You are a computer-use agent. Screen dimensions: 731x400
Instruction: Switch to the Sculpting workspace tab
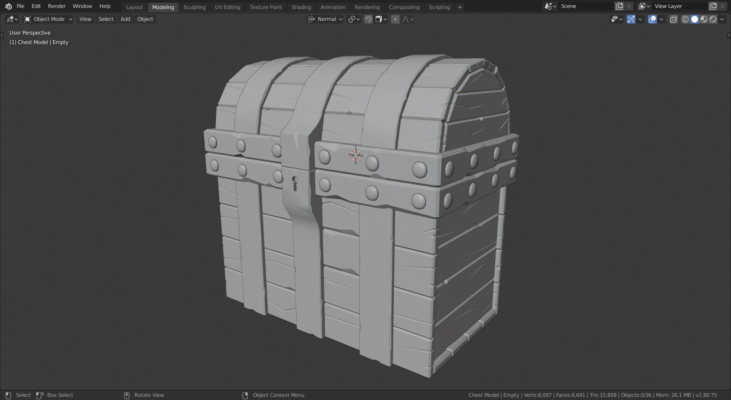[195, 7]
